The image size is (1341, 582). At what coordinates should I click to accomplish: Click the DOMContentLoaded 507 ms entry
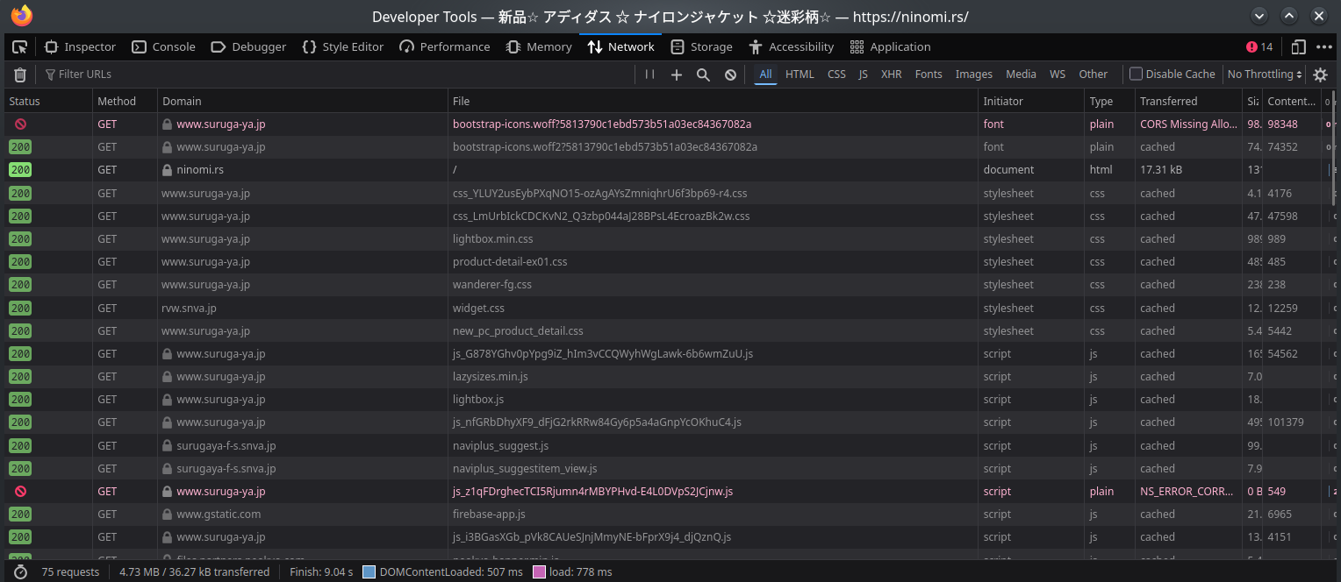coord(442,571)
